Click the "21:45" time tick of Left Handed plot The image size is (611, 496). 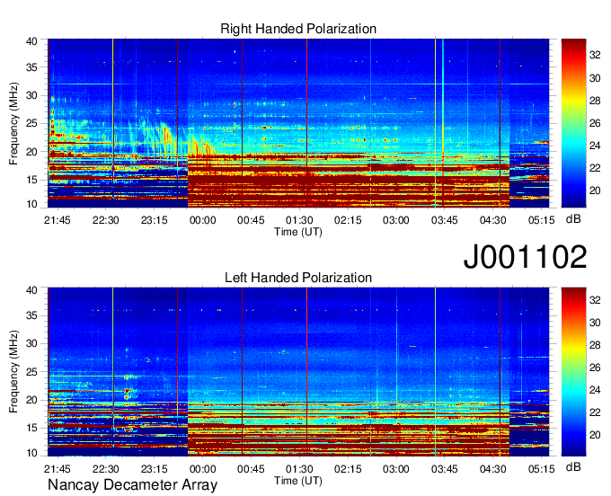[x=58, y=469]
